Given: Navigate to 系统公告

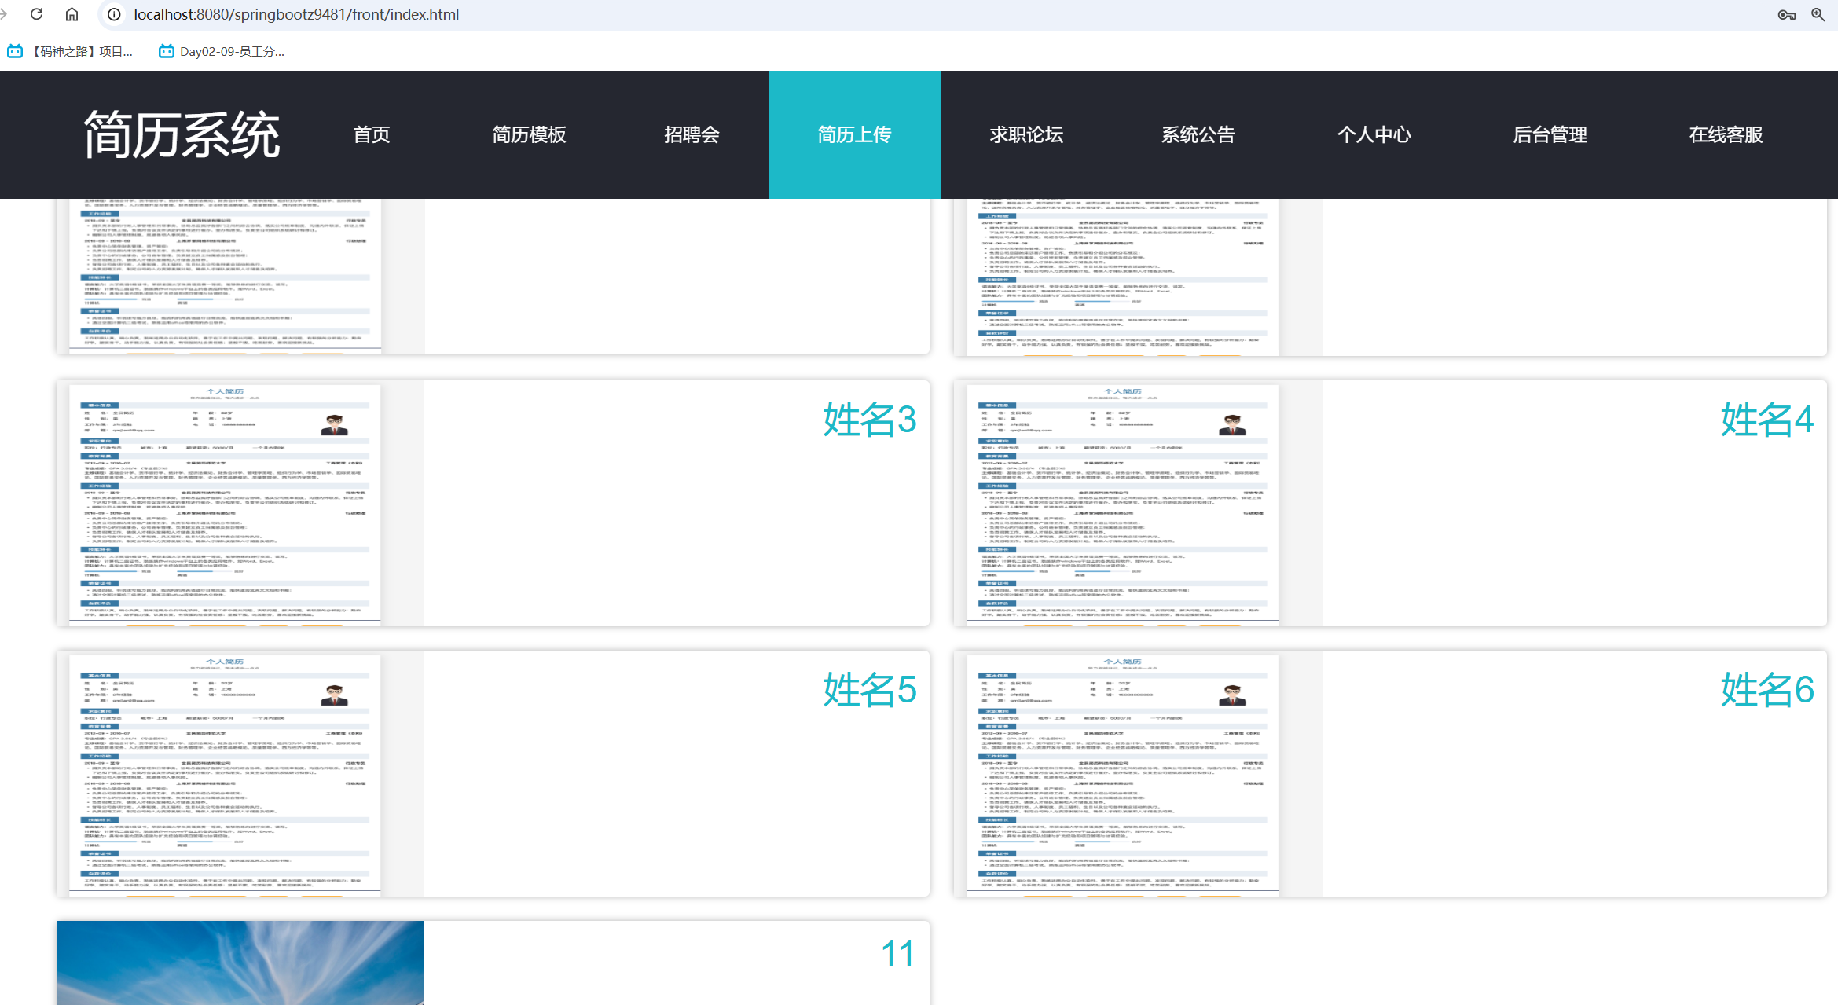Looking at the screenshot, I should [x=1198, y=134].
